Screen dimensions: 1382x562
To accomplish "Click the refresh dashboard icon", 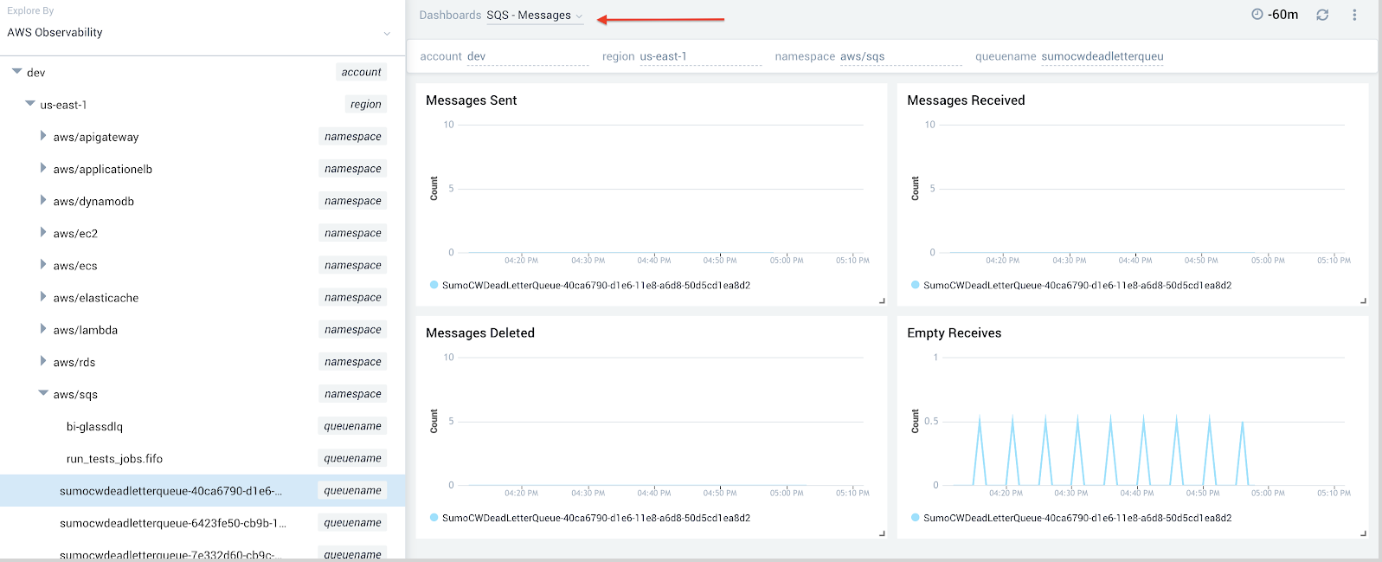I will (x=1322, y=15).
